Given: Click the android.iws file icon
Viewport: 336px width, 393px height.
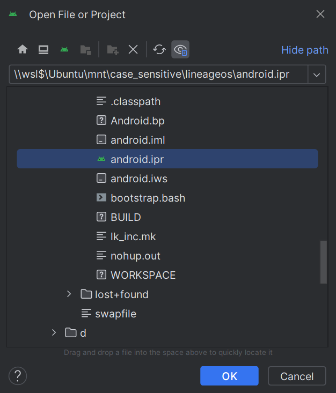Looking at the screenshot, I should coord(101,178).
